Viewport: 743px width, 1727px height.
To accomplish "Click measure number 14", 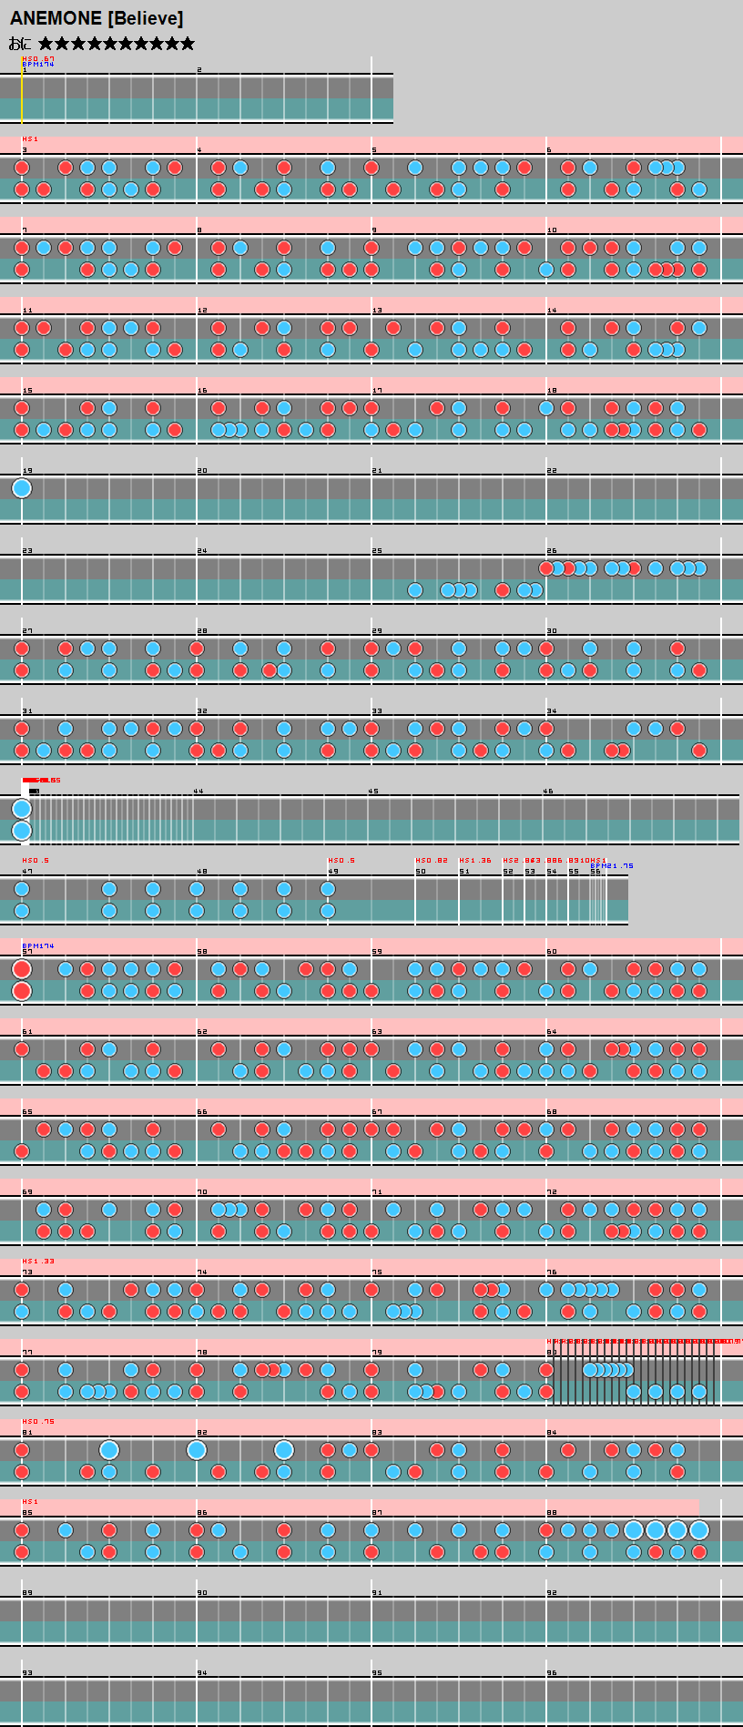I will pyautogui.click(x=552, y=311).
